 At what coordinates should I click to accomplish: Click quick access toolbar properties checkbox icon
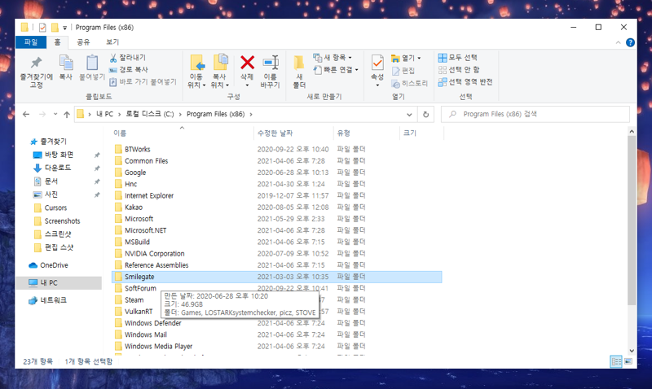[42, 28]
